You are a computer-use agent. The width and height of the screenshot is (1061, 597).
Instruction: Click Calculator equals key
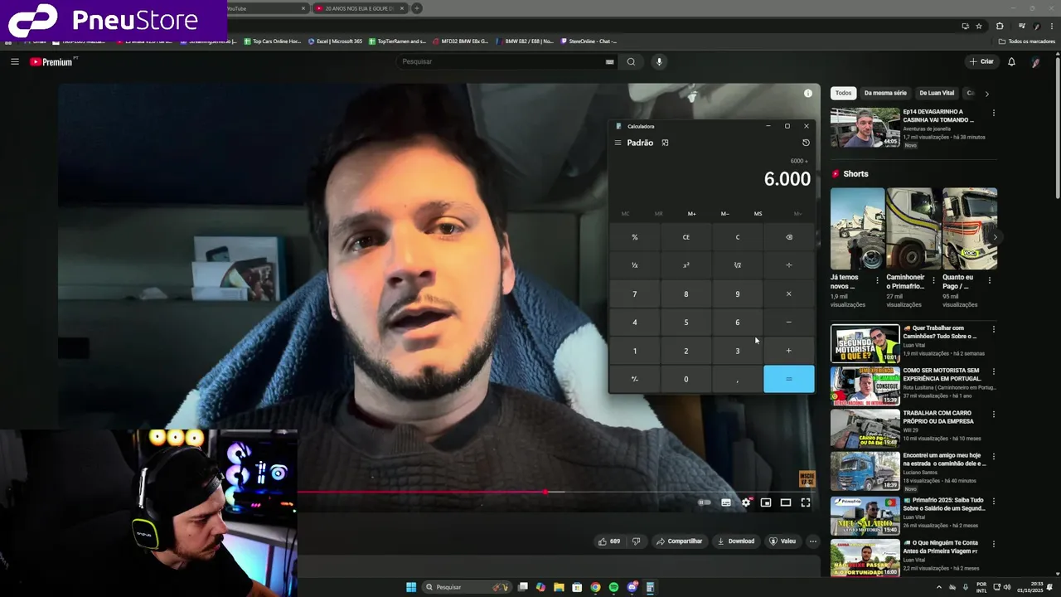pos(789,379)
